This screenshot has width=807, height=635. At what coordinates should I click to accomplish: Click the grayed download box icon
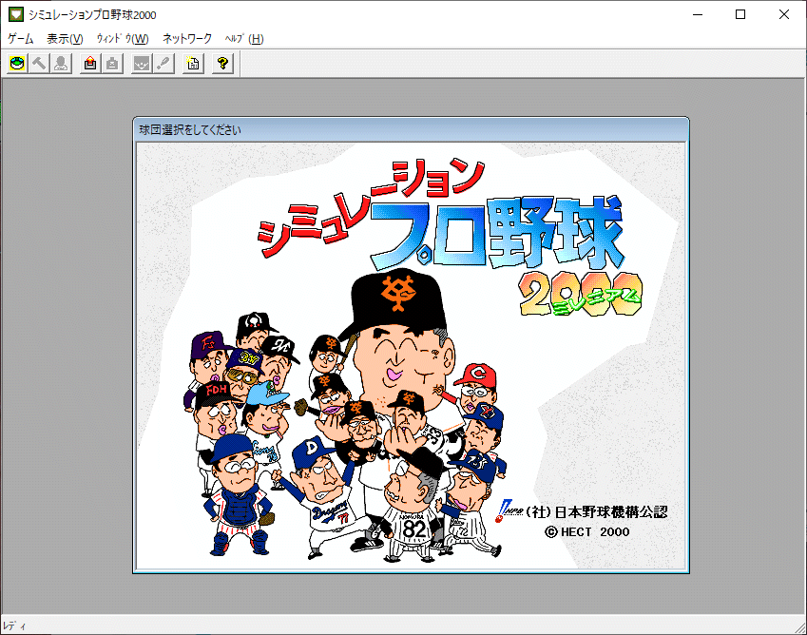112,64
